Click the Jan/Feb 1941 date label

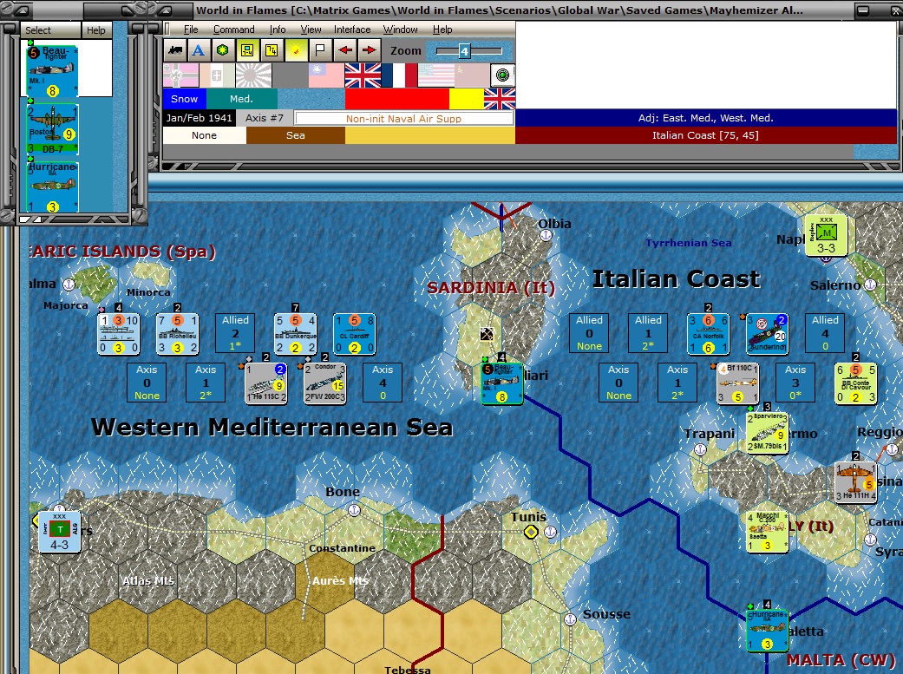click(x=199, y=118)
